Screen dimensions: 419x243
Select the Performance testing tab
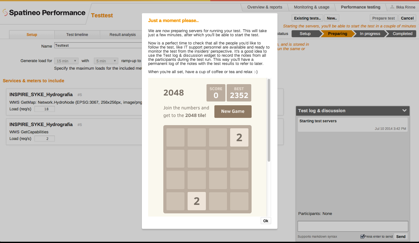360,7
